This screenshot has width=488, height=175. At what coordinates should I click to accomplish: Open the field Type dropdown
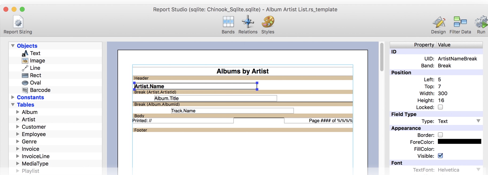coord(478,121)
